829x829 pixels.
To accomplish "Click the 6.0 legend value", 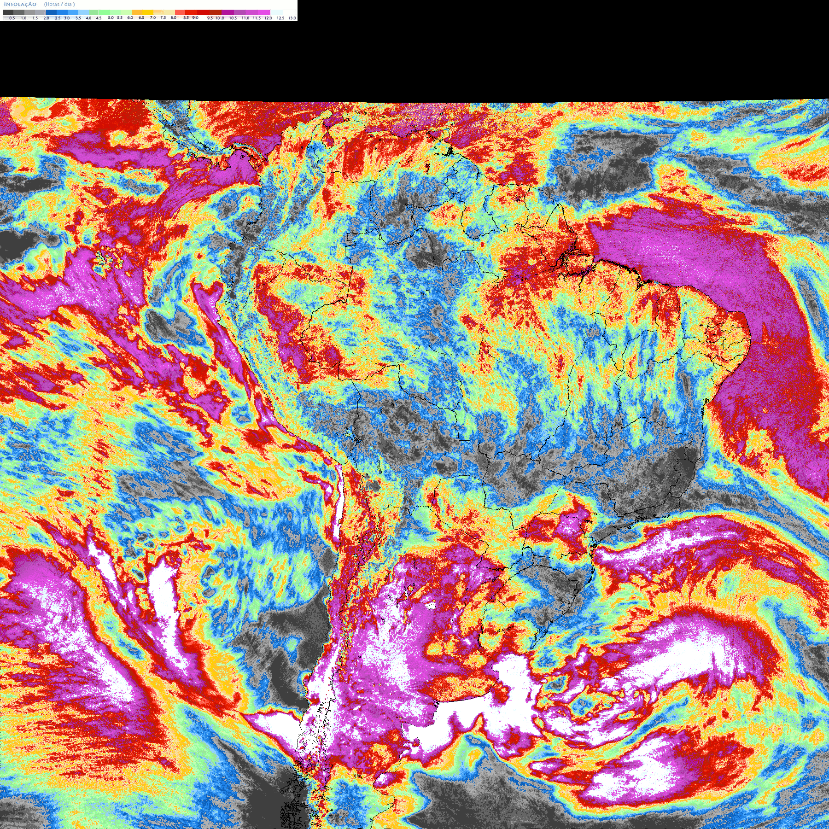I will pos(130,18).
